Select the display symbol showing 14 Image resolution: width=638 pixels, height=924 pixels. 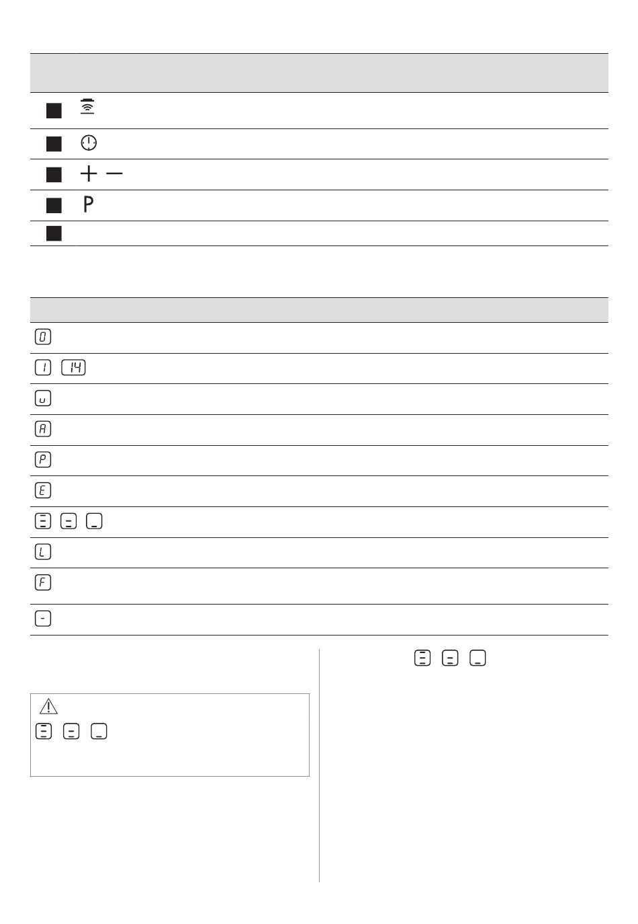pyautogui.click(x=74, y=367)
